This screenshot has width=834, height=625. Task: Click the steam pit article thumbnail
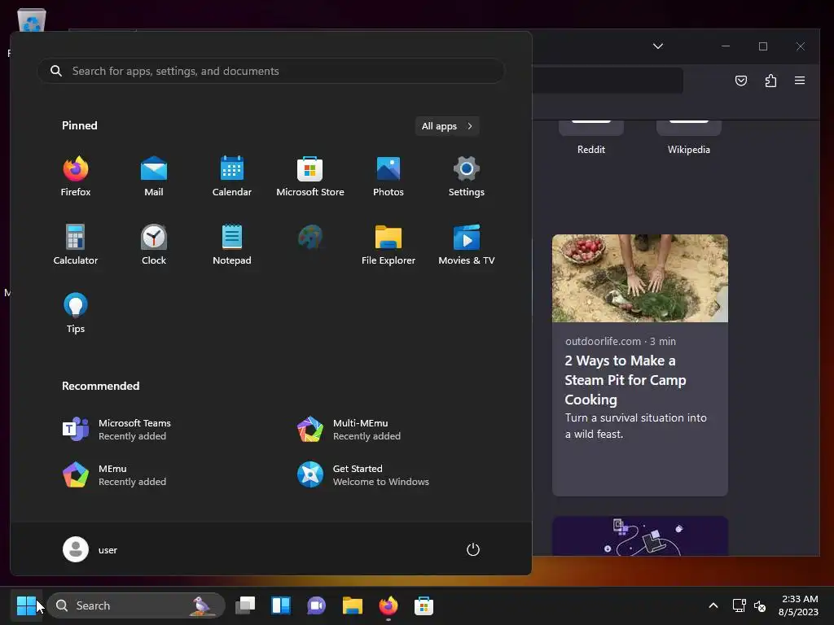[640, 278]
